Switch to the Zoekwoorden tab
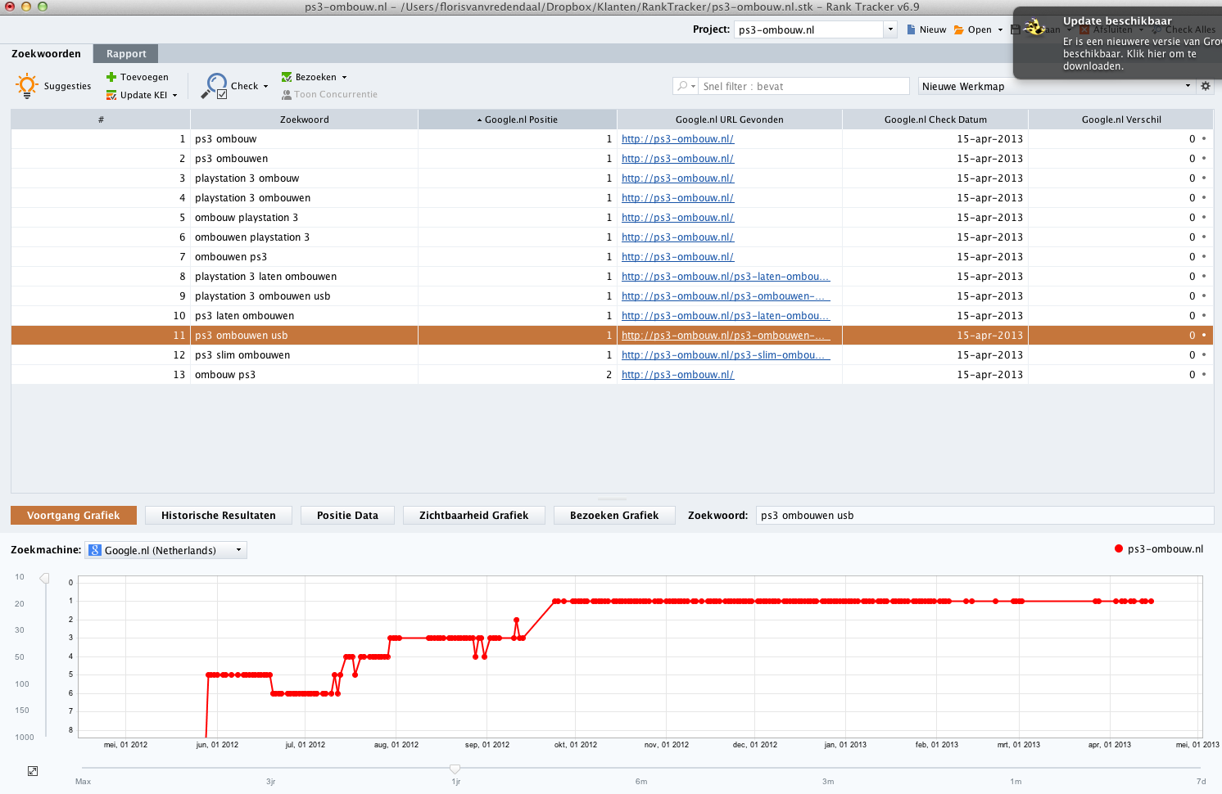This screenshot has height=794, width=1222. point(46,53)
